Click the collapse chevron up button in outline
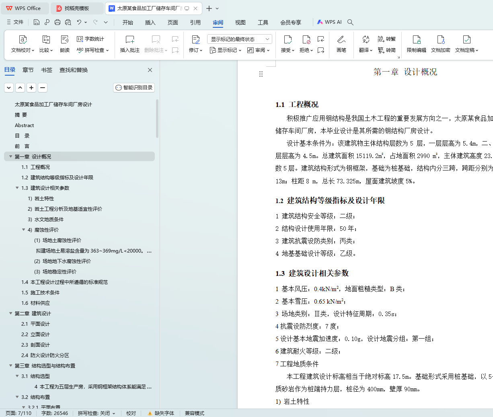Image resolution: width=493 pixels, height=417 pixels. [20, 88]
